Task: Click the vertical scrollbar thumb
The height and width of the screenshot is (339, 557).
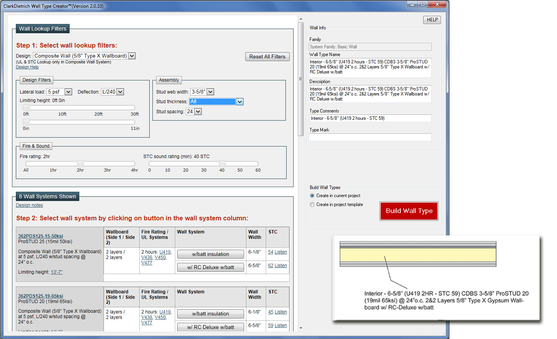Action: 301,79
